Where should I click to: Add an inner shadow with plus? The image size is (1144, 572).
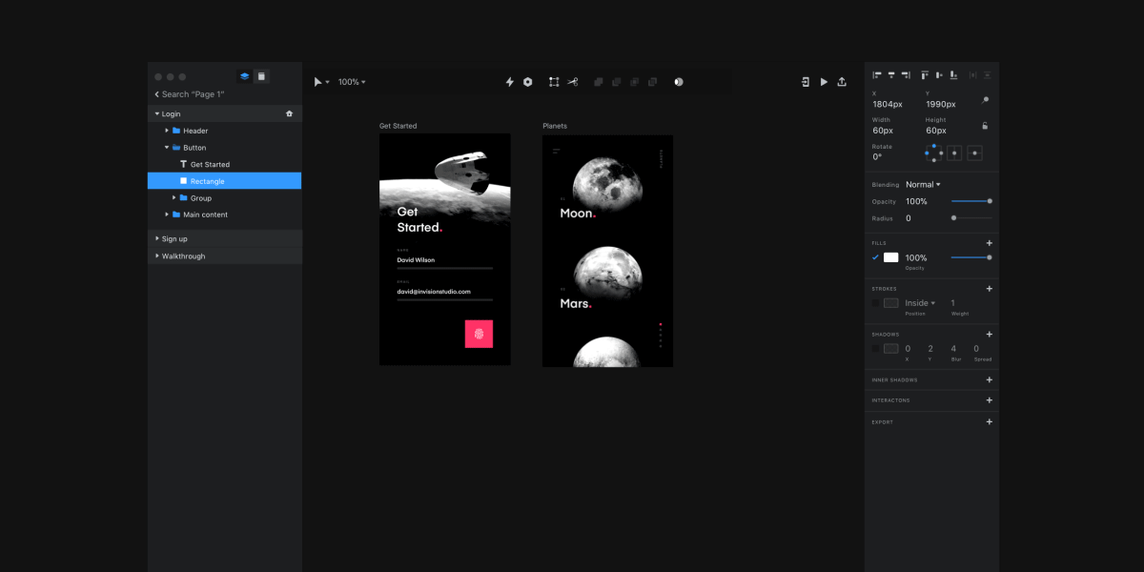coord(989,379)
